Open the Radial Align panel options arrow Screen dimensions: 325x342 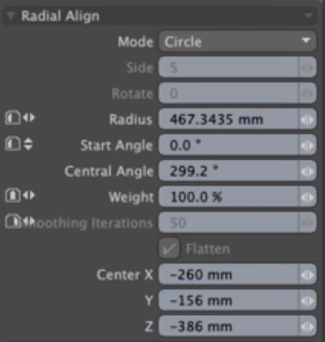tap(308, 16)
